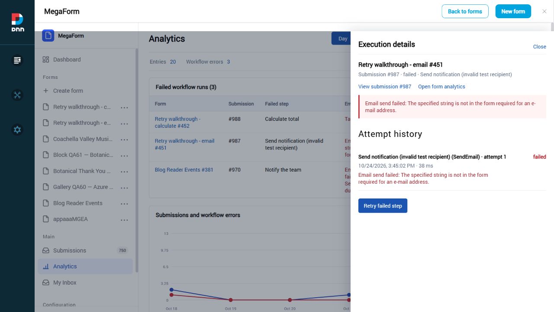This screenshot has height=312, width=554.
Task: Click Back to forms button
Action: (465, 11)
